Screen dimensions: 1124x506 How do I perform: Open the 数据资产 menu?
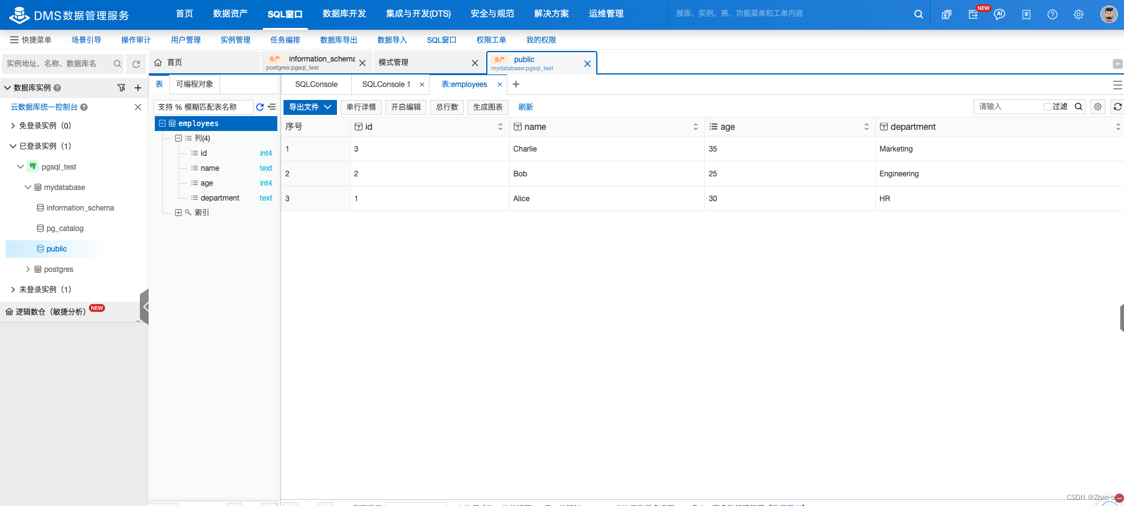230,14
